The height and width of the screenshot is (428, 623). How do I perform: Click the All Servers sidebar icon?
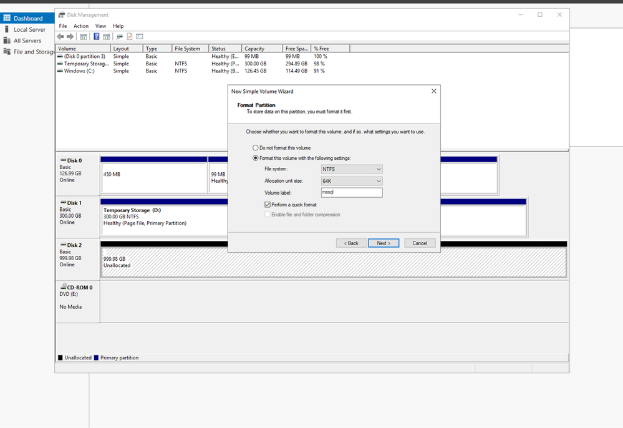click(x=7, y=41)
